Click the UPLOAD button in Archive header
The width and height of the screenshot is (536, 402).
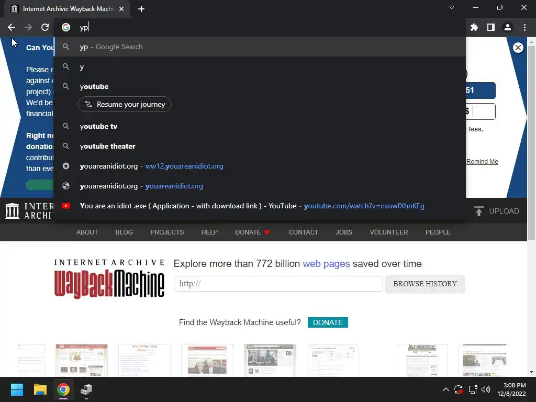click(x=497, y=211)
